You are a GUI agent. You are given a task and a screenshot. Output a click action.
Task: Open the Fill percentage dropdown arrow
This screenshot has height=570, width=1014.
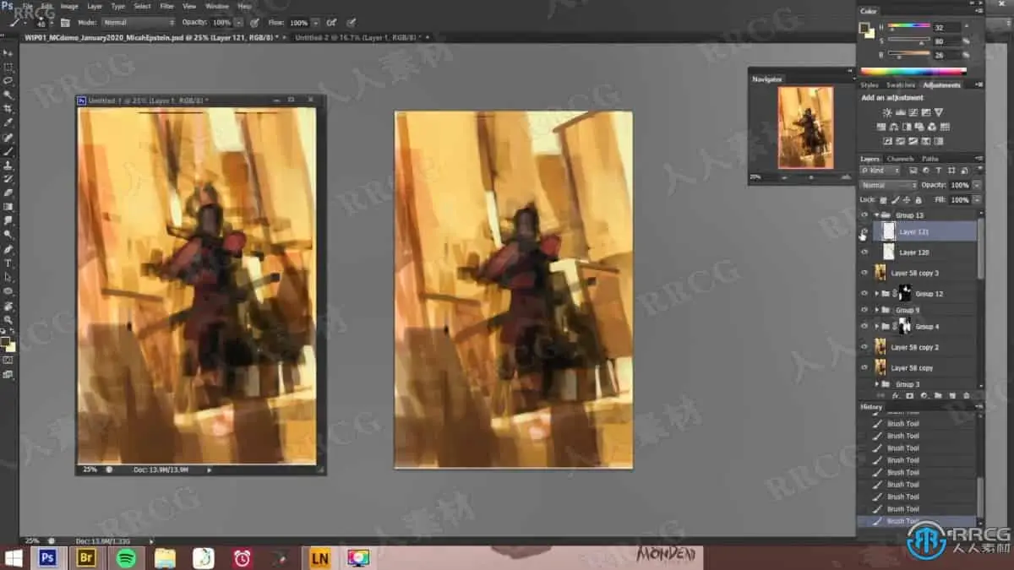tap(977, 199)
